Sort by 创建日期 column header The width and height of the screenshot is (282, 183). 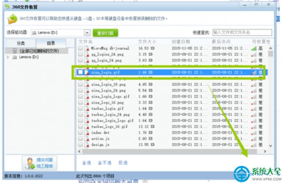point(180,42)
